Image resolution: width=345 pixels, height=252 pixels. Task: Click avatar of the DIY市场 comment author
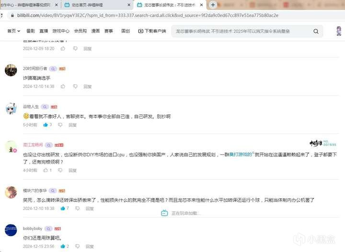(11, 147)
